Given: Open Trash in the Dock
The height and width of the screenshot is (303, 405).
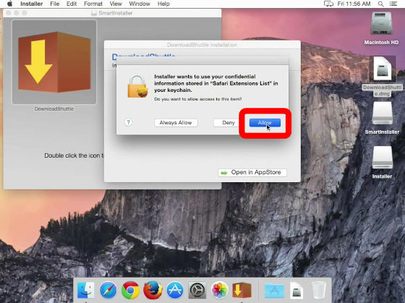Looking at the screenshot, I should pyautogui.click(x=319, y=290).
